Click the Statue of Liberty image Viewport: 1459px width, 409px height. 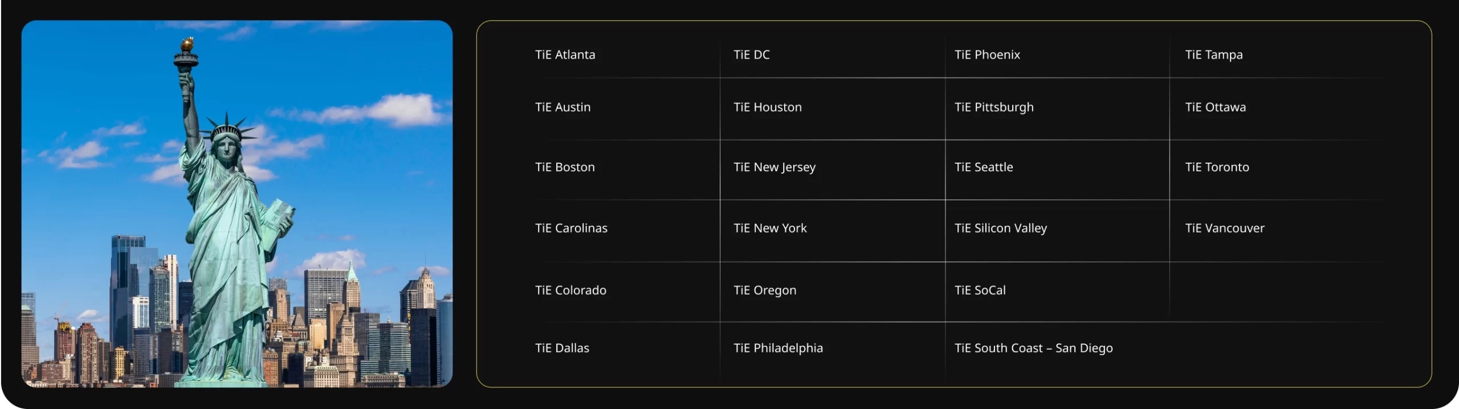(x=237, y=204)
